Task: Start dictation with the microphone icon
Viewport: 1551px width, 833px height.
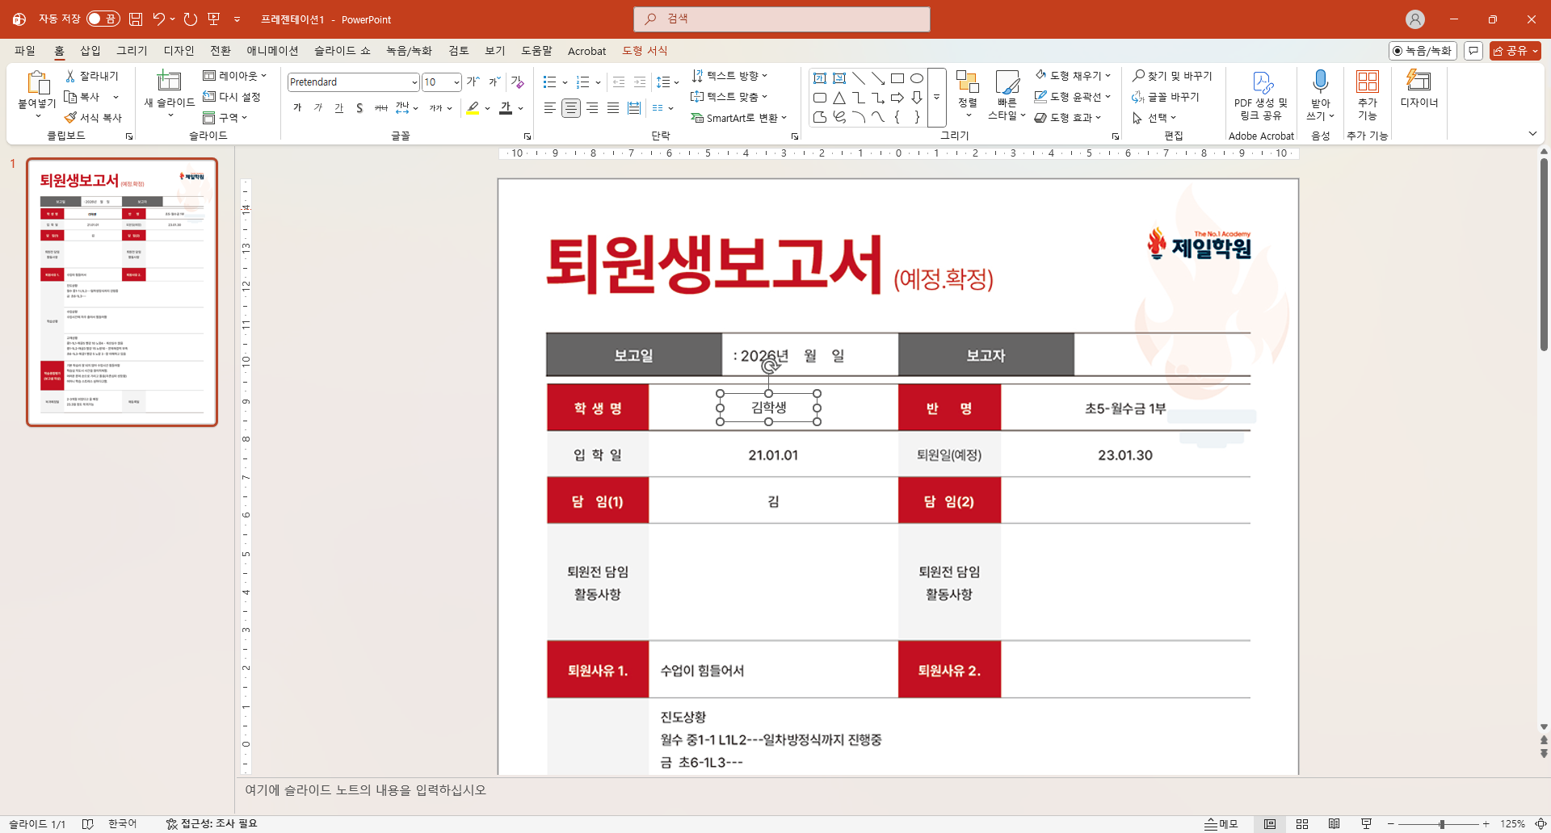Action: point(1320,82)
